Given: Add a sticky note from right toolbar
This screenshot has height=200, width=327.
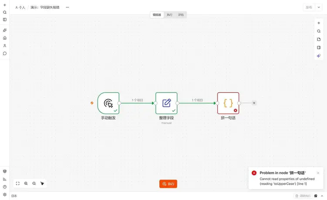Looking at the screenshot, I should (x=319, y=39).
